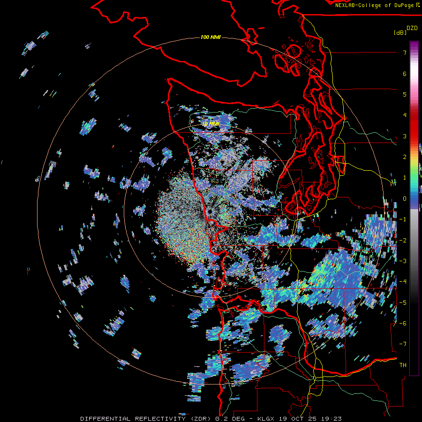
Task: Click the 50 NMI range ring label
Action: [211, 124]
